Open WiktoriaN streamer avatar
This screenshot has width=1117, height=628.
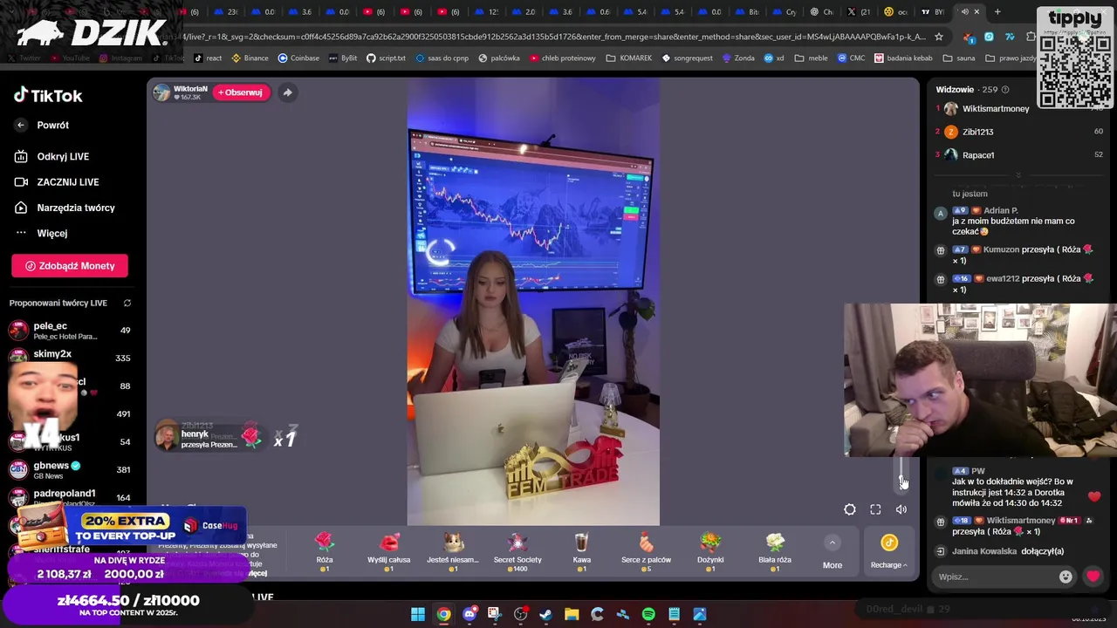point(161,92)
